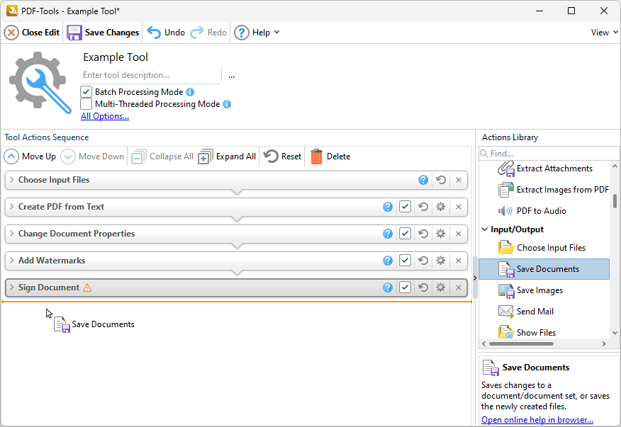Click the Redo toolbar button
Image resolution: width=621 pixels, height=427 pixels.
(x=208, y=33)
